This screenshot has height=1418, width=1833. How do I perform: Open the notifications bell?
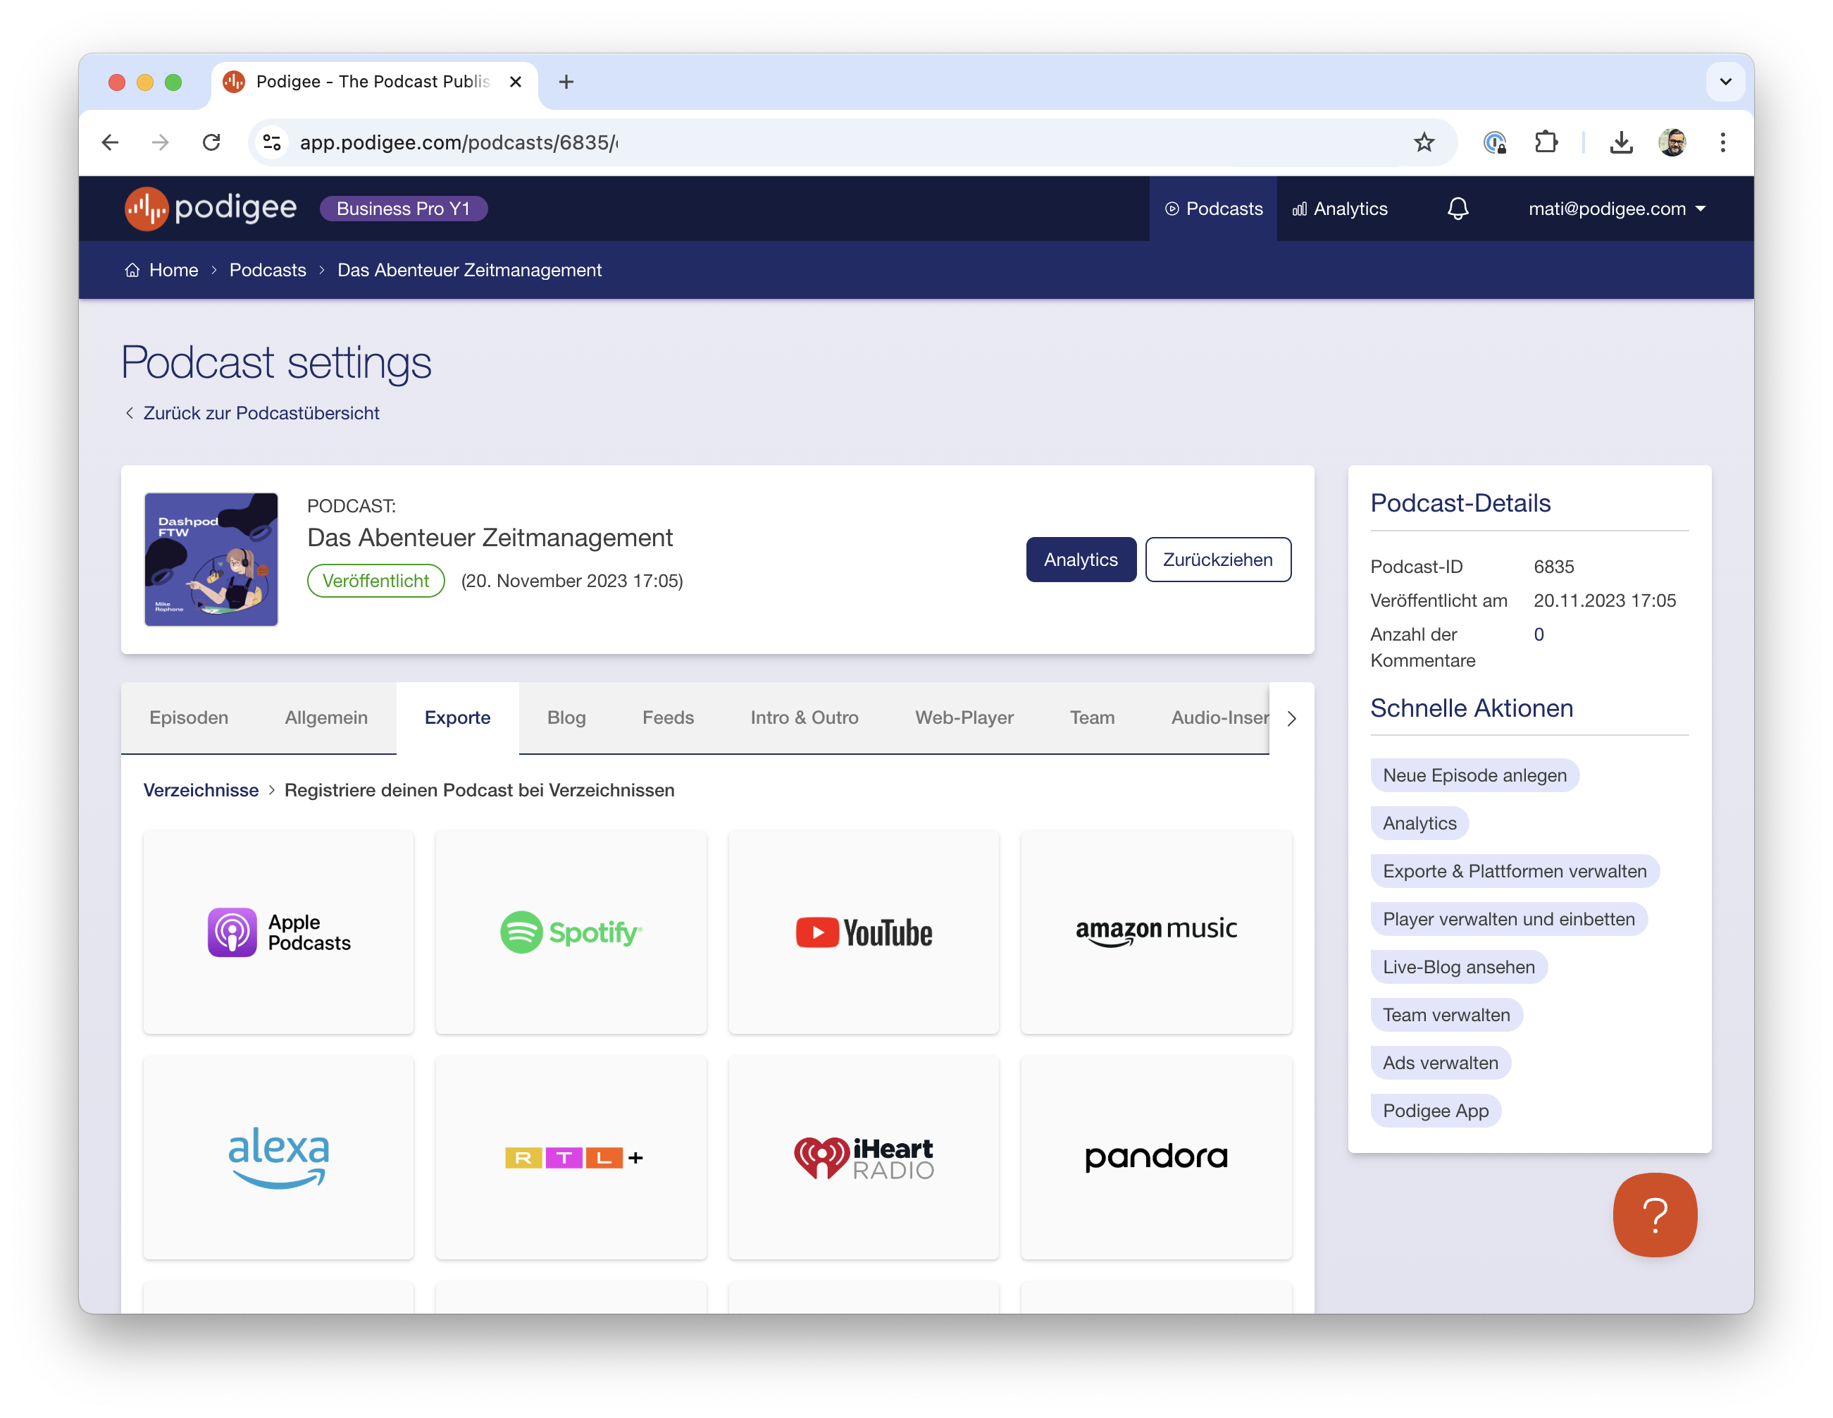coord(1459,208)
